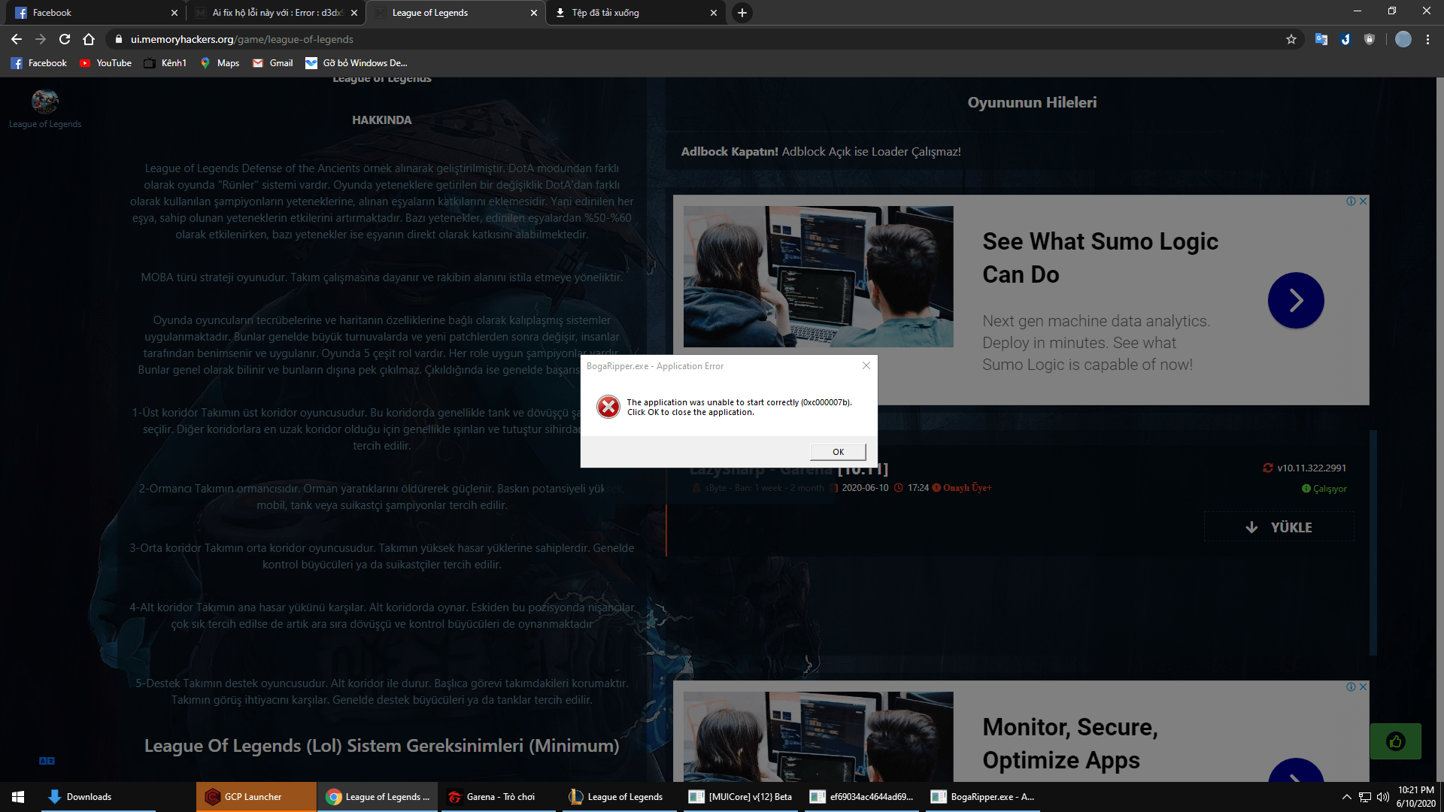The image size is (1444, 812).
Task: Open the Facebook bookmark
Action: coord(39,63)
